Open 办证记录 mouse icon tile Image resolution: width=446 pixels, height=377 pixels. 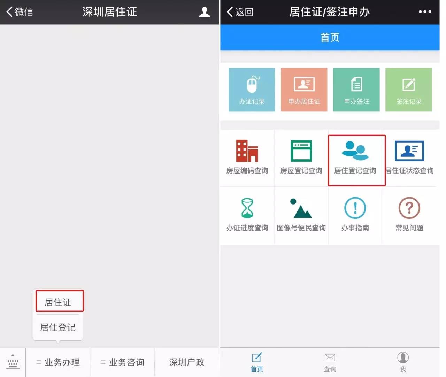(252, 90)
